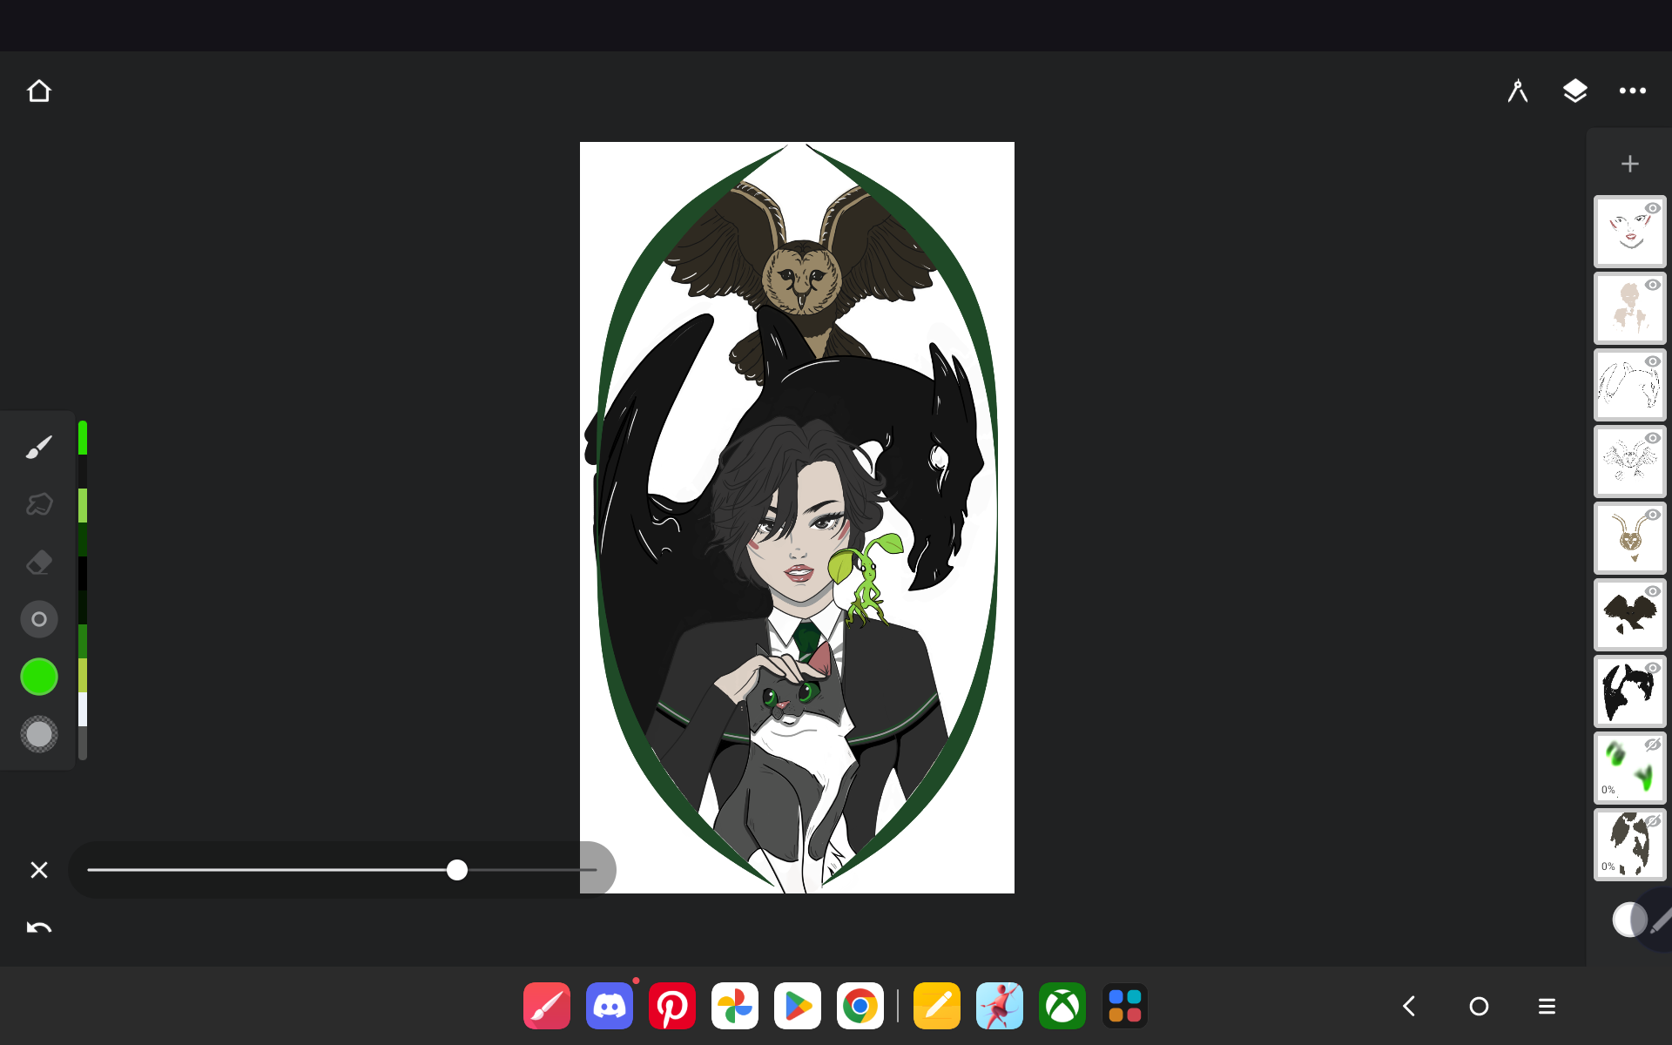Open the drawing guides compass tool
The image size is (1672, 1045).
pyautogui.click(x=1518, y=91)
